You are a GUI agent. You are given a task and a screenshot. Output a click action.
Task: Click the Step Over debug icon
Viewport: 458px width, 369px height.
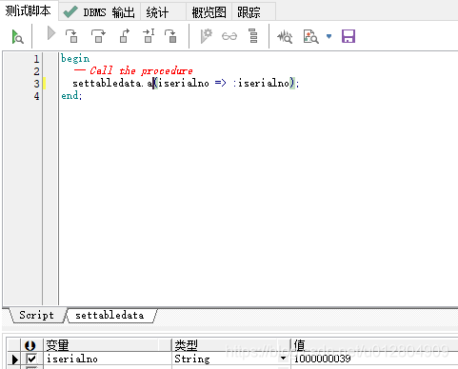point(98,36)
